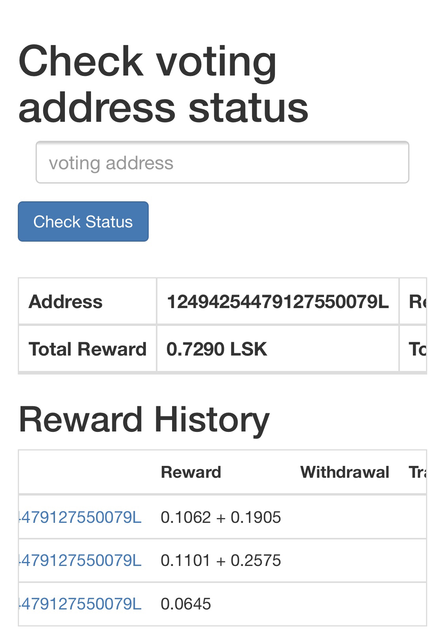Click the Reward History heading

(x=144, y=420)
